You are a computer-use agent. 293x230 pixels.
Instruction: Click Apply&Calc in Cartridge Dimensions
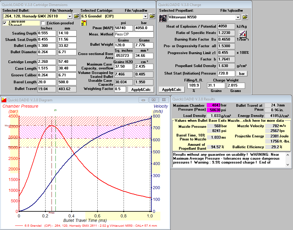point(141,90)
